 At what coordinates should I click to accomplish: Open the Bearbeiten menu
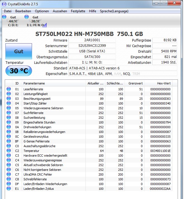(23, 11)
